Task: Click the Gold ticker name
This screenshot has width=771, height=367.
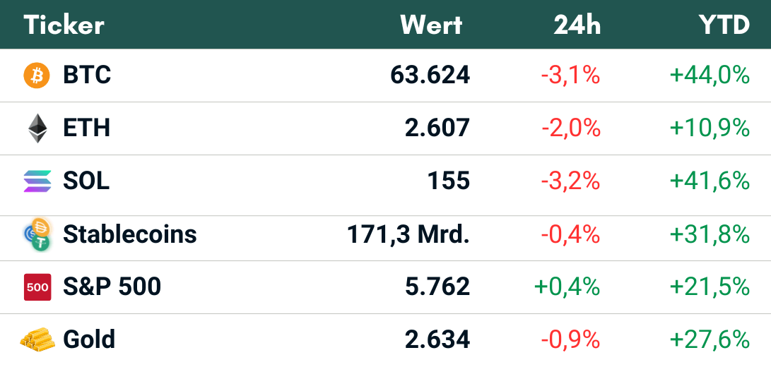Action: pyautogui.click(x=89, y=339)
